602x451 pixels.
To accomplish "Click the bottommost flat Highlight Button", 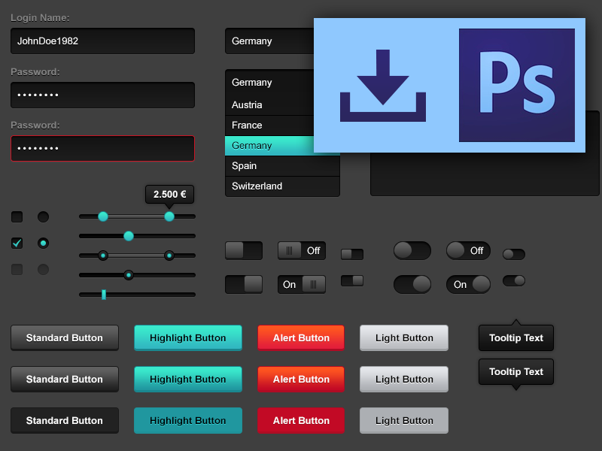I will coord(188,421).
